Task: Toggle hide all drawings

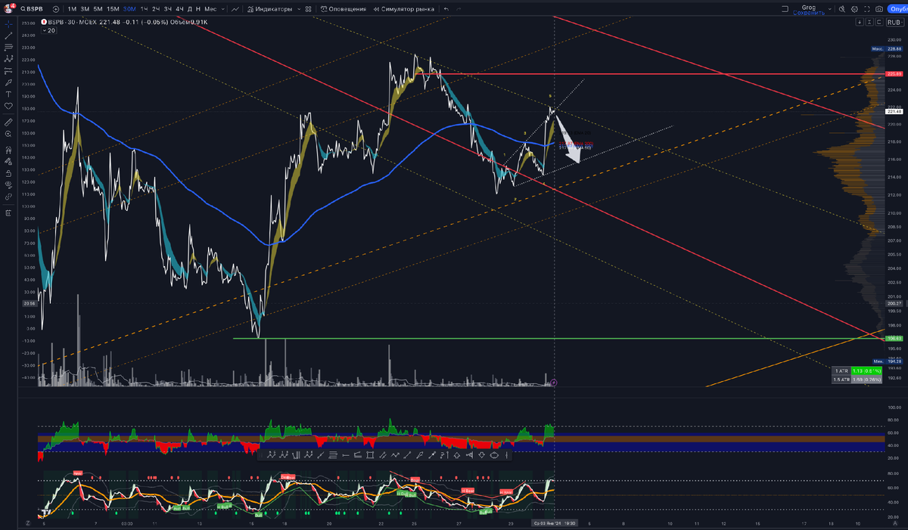Action: click(x=8, y=184)
